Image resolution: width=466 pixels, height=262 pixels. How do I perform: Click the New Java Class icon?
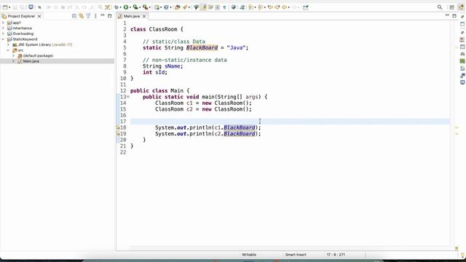166,7
